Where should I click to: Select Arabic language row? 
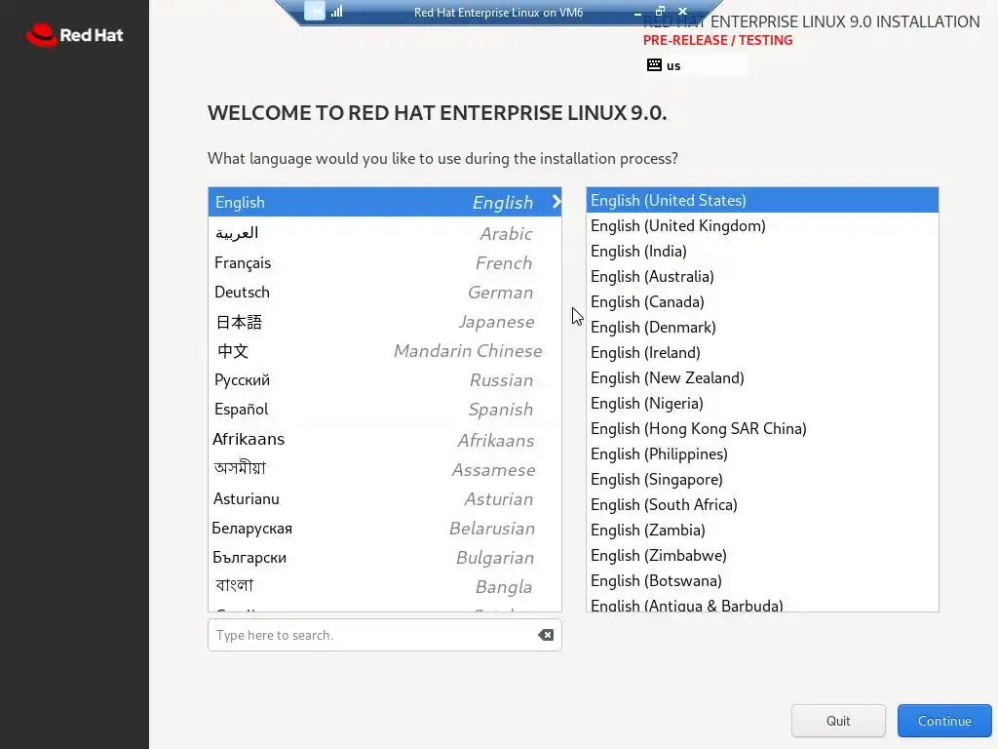pos(384,233)
